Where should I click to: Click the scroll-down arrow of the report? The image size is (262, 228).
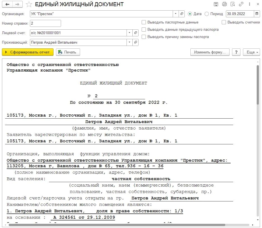(x=258, y=220)
